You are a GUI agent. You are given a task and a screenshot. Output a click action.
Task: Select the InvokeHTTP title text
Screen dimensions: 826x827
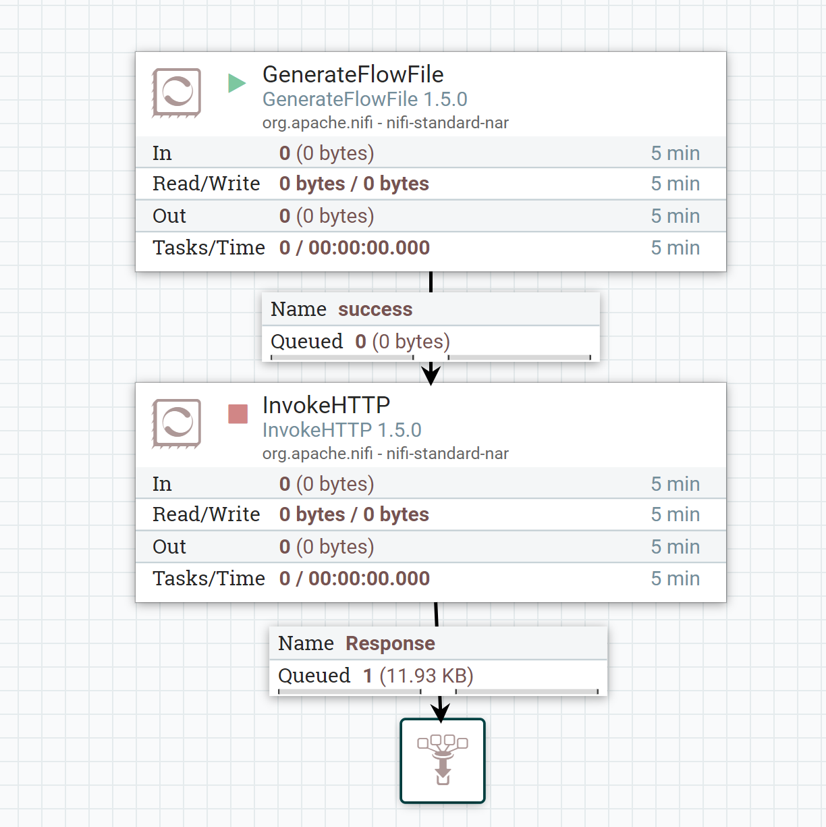(326, 406)
